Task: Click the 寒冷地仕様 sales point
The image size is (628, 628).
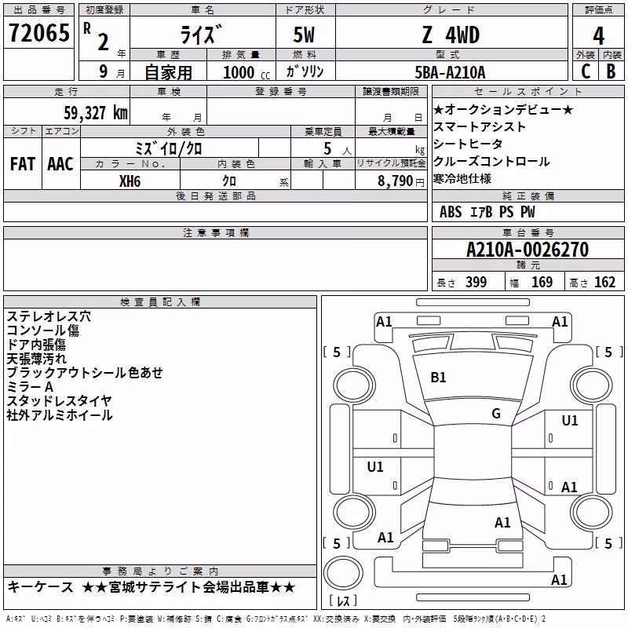Action: click(462, 179)
